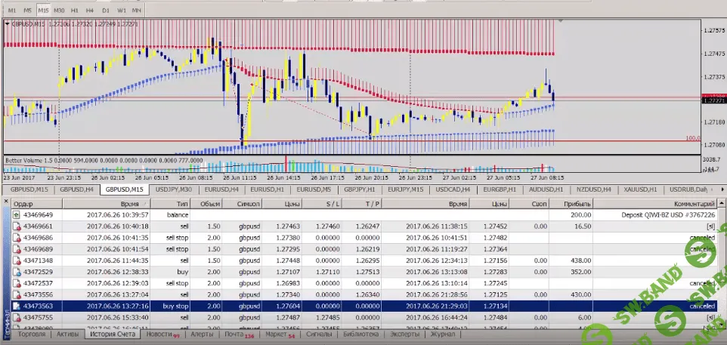Switch chart to the H4 timeframe
Viewport: 727px width, 345px height.
[x=90, y=11]
